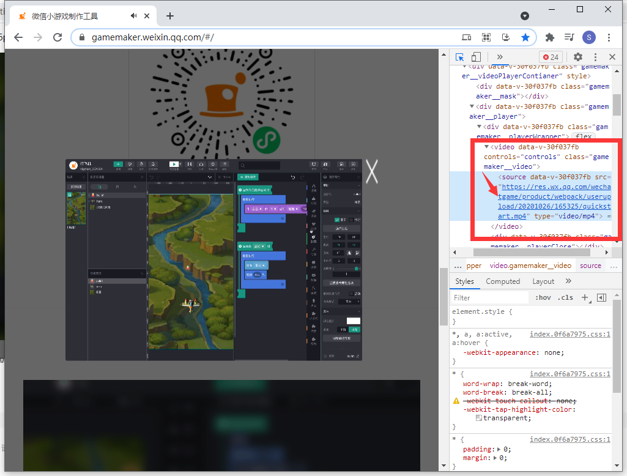
Task: Click the round dropdown icon in title bar
Action: [x=525, y=15]
